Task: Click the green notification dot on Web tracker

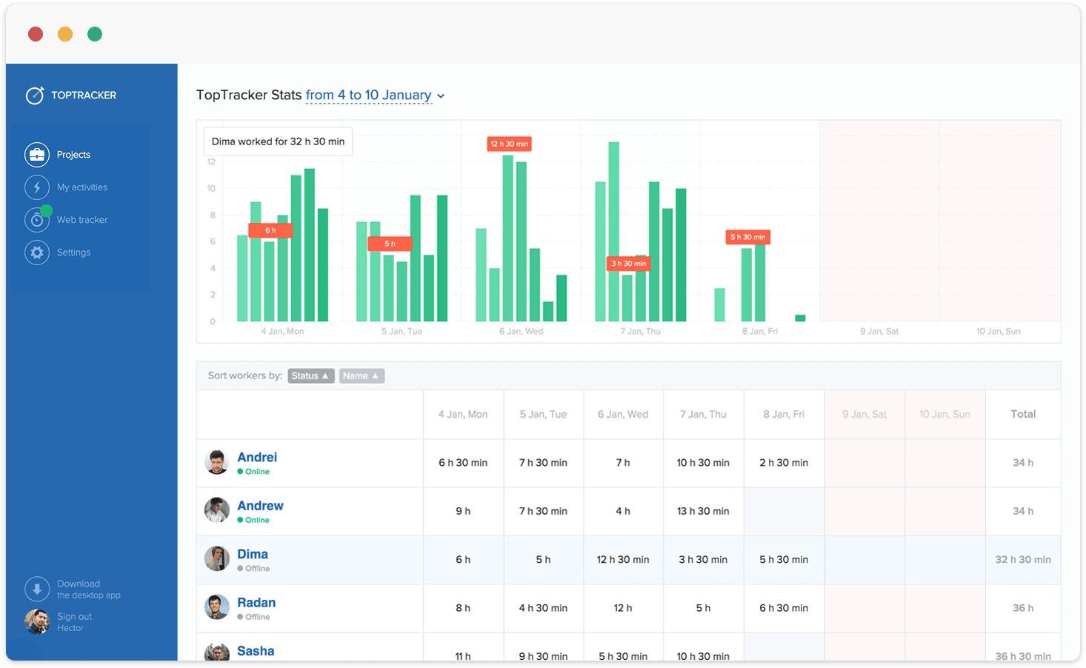Action: pos(47,210)
